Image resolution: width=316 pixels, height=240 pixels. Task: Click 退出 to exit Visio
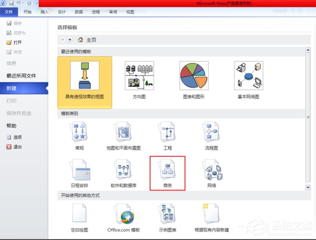coord(14,147)
